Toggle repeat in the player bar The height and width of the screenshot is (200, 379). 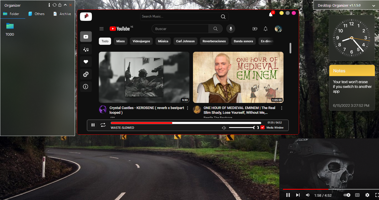(x=103, y=125)
